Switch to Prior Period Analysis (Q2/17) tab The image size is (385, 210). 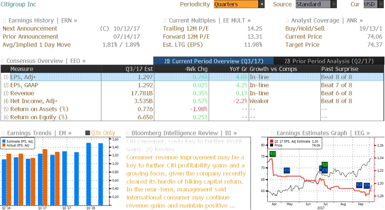(329, 61)
